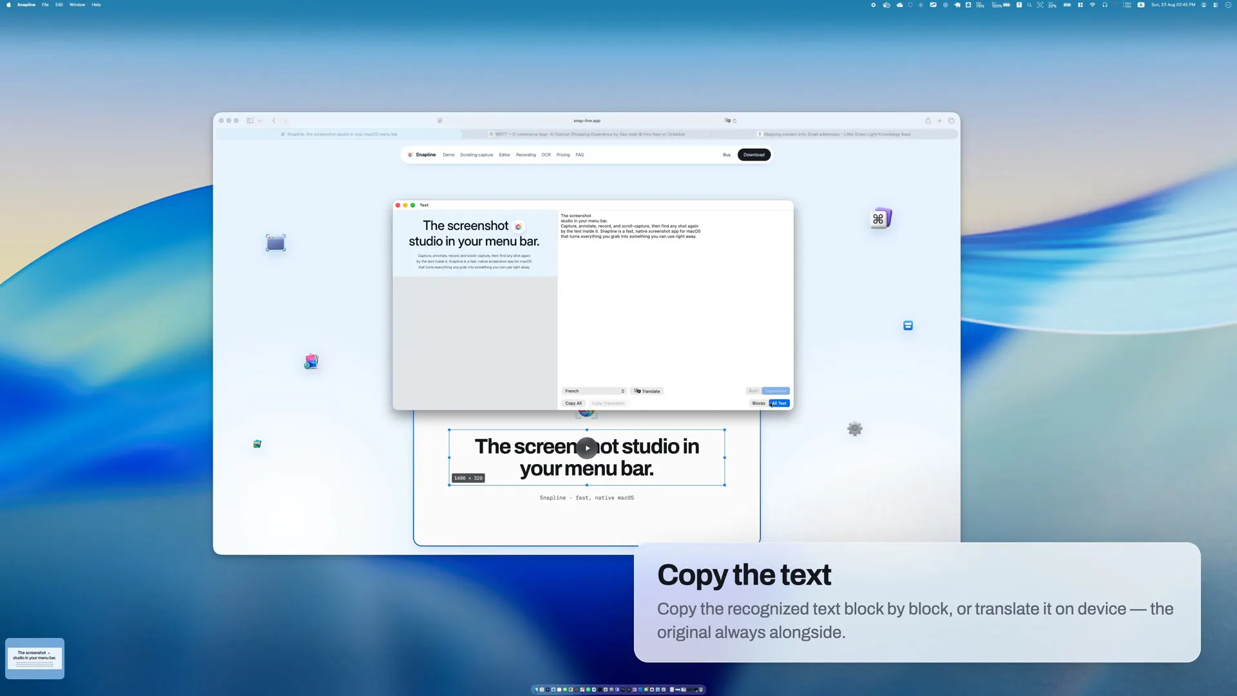1237x696 pixels.
Task: Open the File menu
Action: (45, 5)
